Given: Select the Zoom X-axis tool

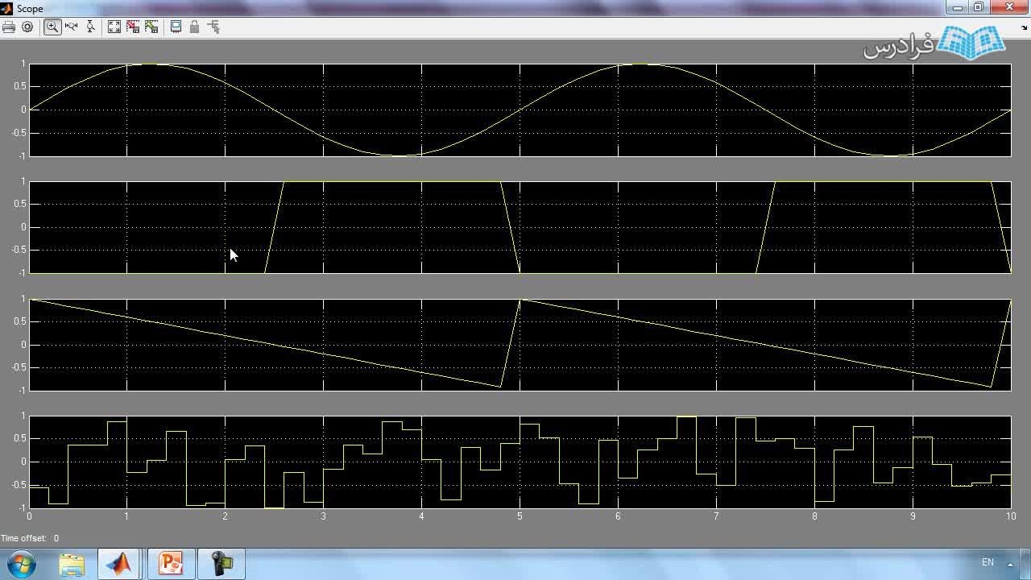Looking at the screenshot, I should (71, 27).
